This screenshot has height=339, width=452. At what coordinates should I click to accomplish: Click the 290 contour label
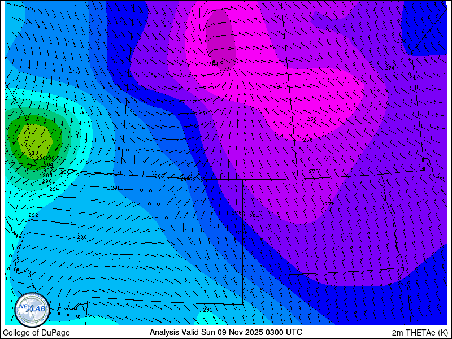click(x=82, y=237)
